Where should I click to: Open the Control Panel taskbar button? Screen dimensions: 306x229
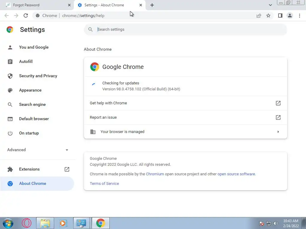(81, 223)
